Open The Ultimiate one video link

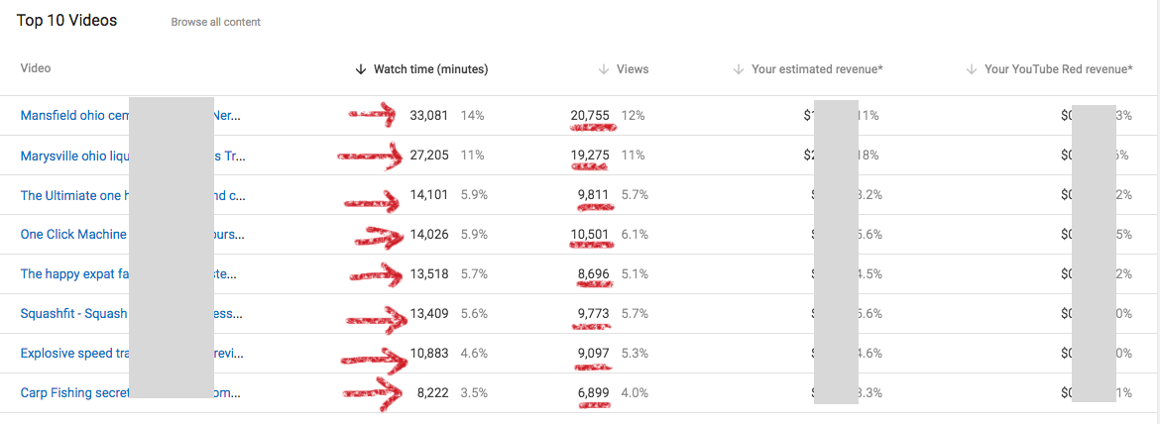(x=133, y=195)
